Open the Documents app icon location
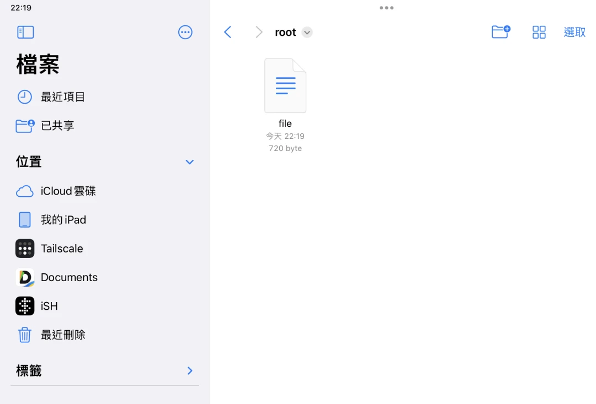 pos(25,277)
